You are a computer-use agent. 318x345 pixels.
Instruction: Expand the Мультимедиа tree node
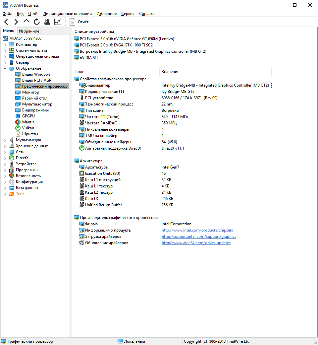[5, 140]
